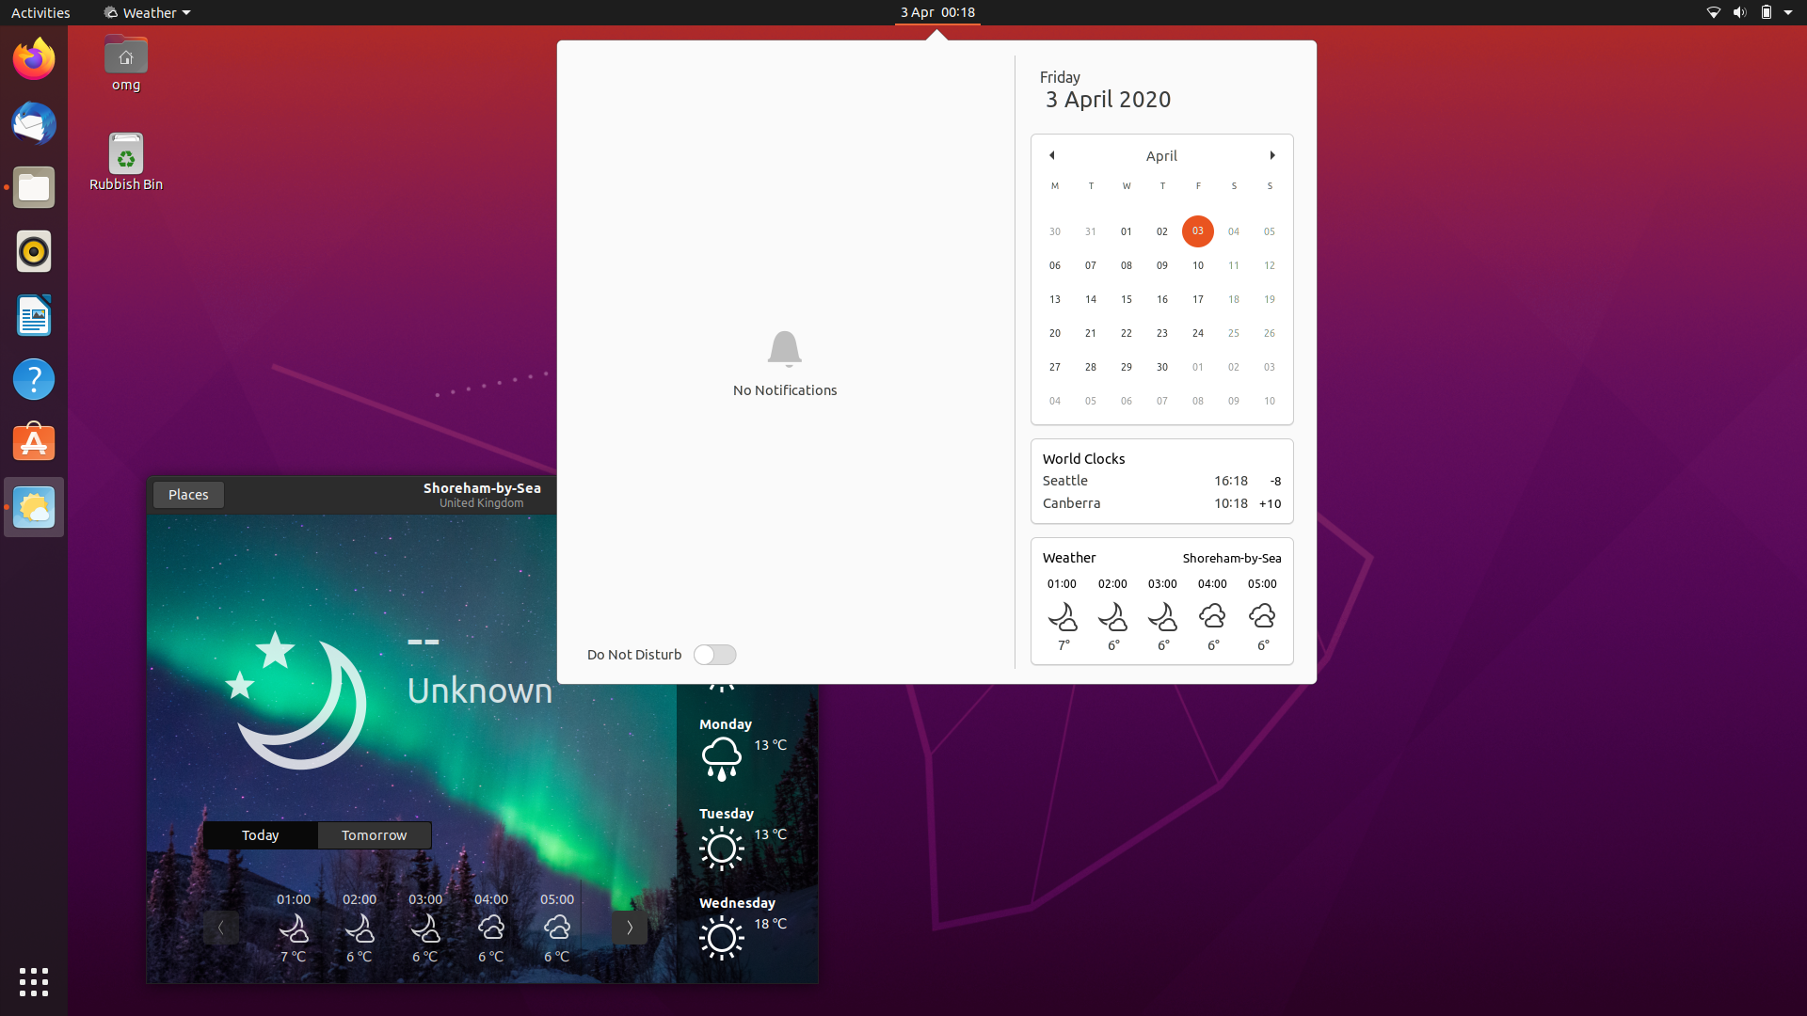Go to the next month in the calendar
The image size is (1807, 1016).
(x=1271, y=155)
